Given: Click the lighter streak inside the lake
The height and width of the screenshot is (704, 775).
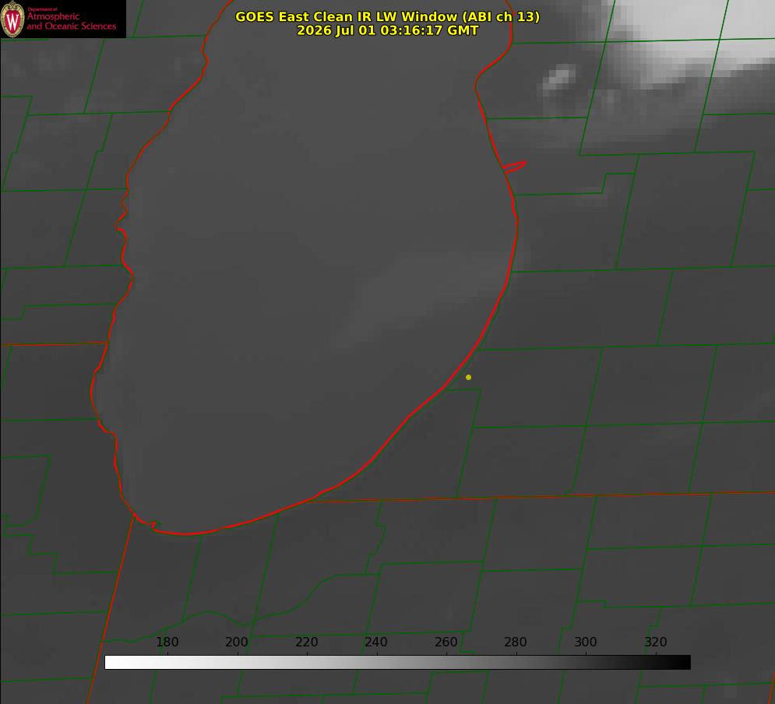Looking at the screenshot, I should click(420, 301).
